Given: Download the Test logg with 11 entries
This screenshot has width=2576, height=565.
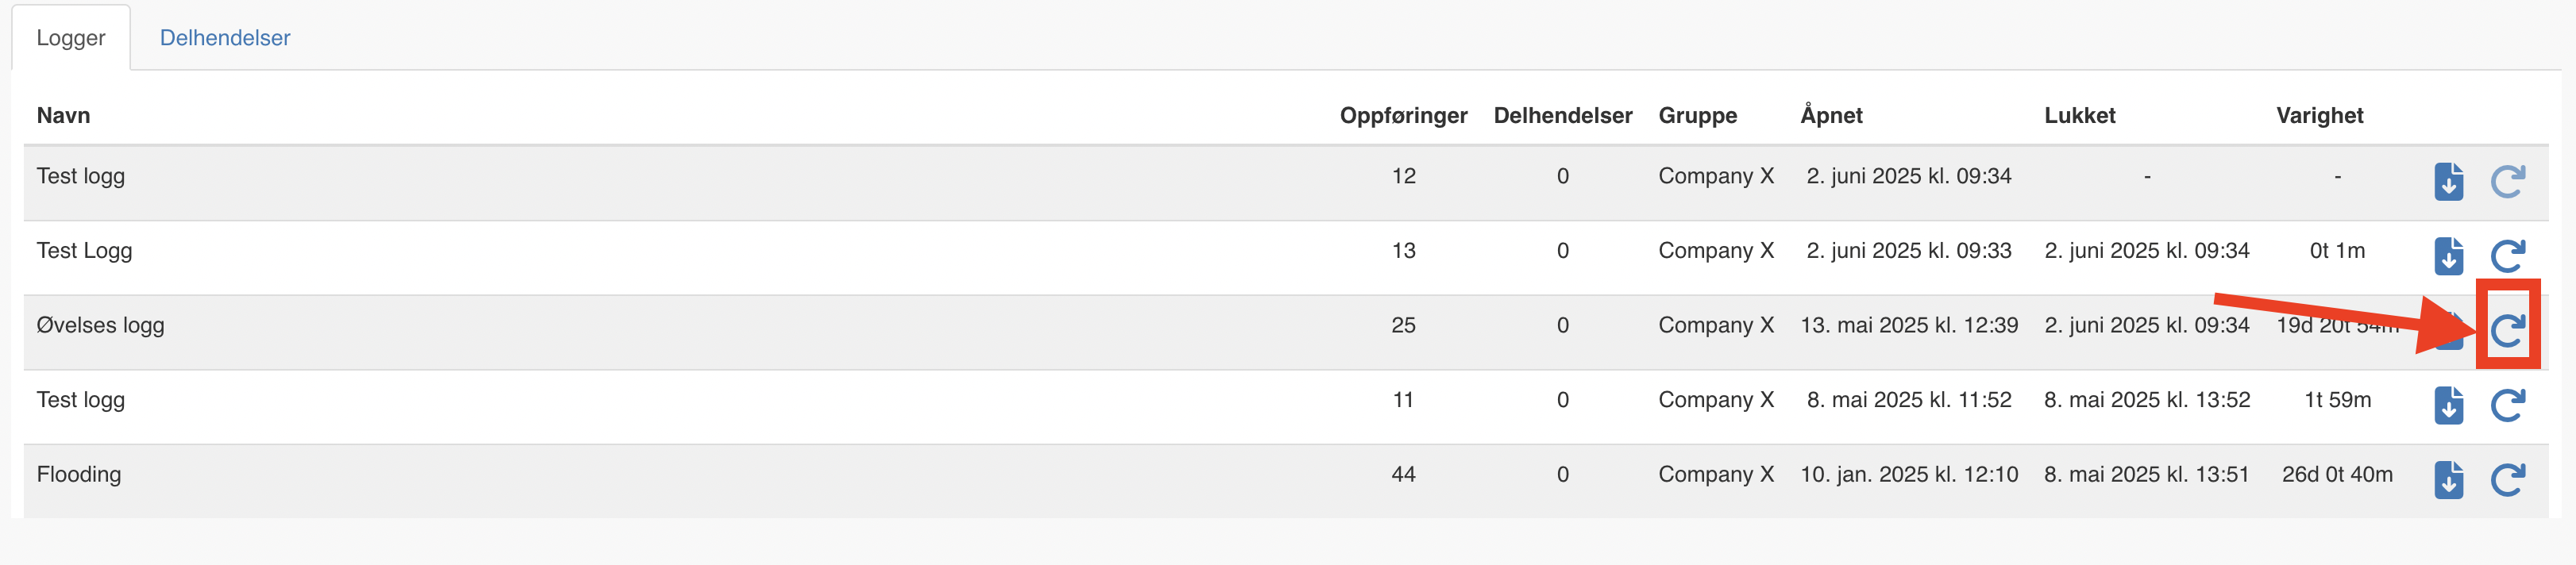Looking at the screenshot, I should point(2448,405).
